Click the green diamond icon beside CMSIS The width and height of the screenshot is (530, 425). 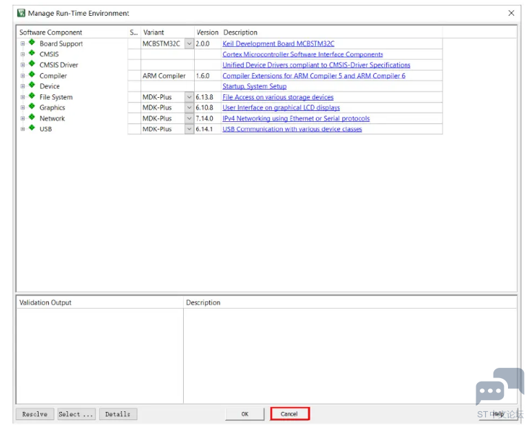(32, 53)
